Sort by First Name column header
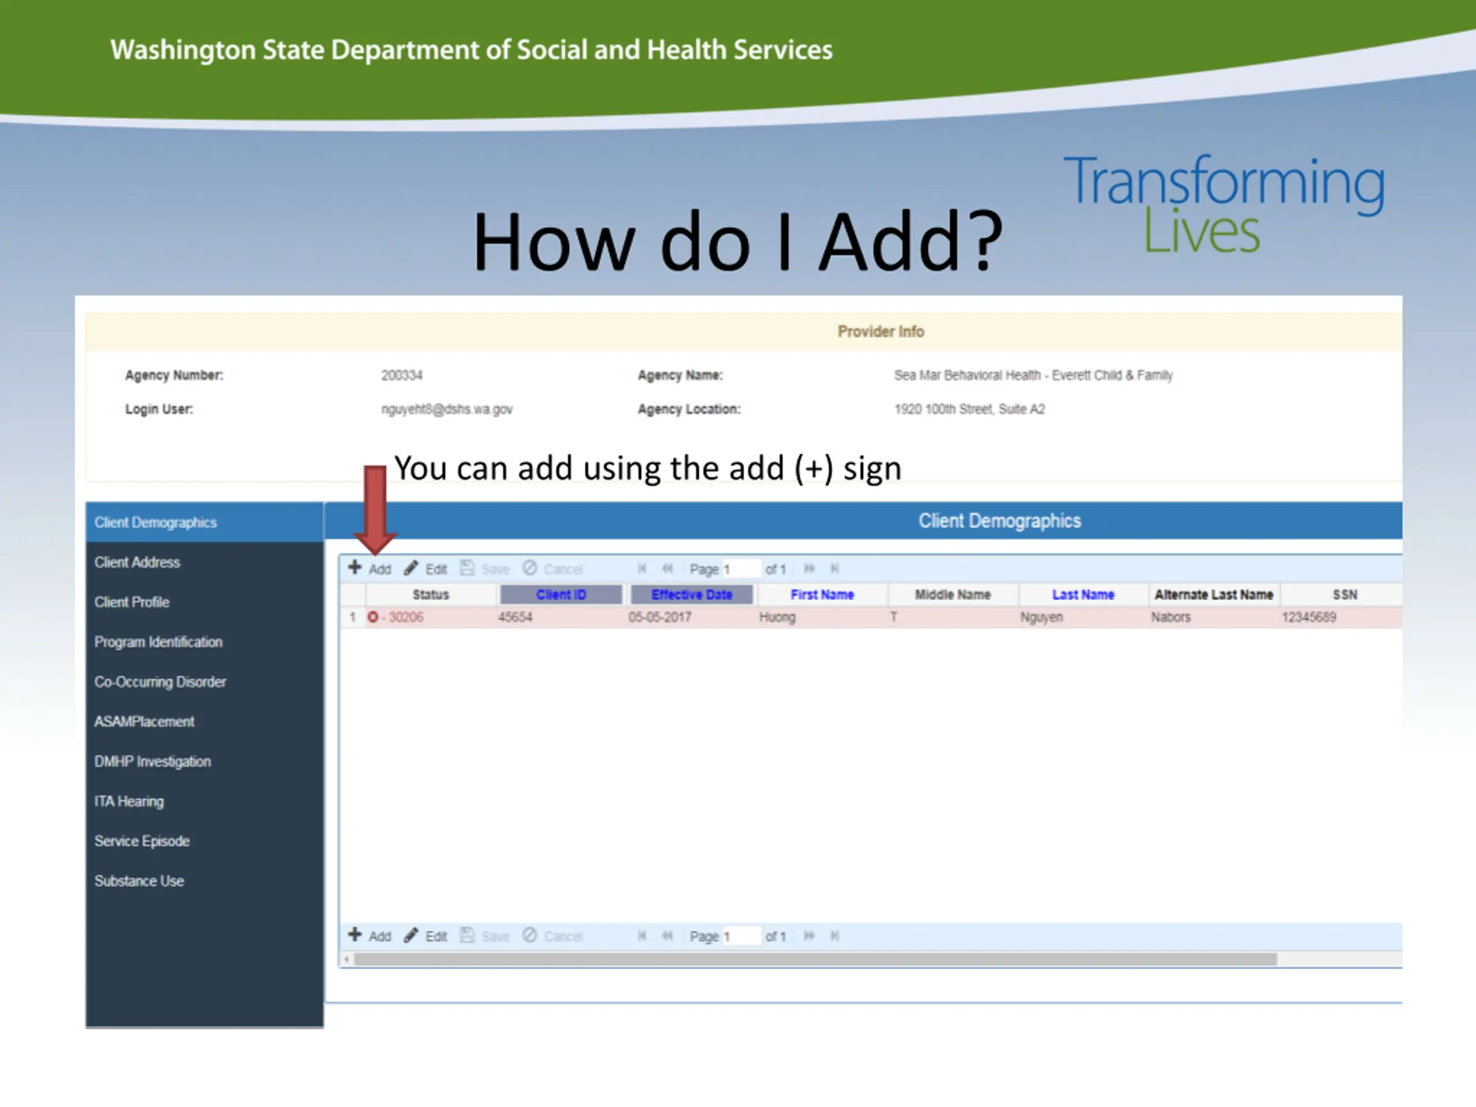This screenshot has height=1107, width=1476. coord(822,594)
